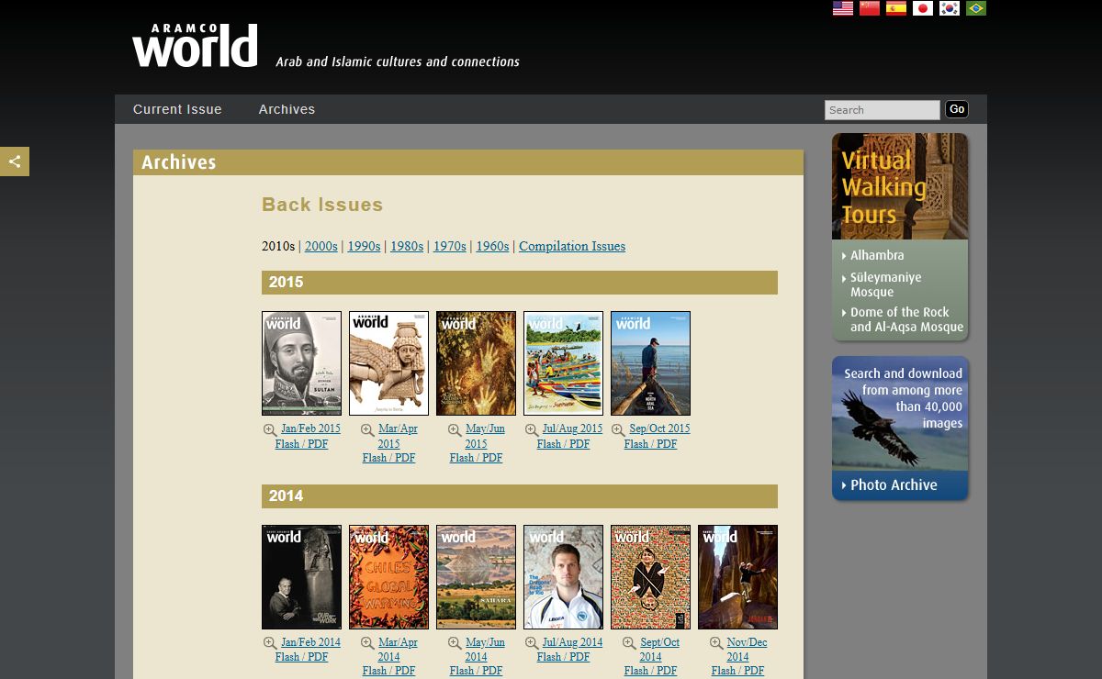Open the 1970s back issues
1102x679 pixels.
pyautogui.click(x=450, y=246)
